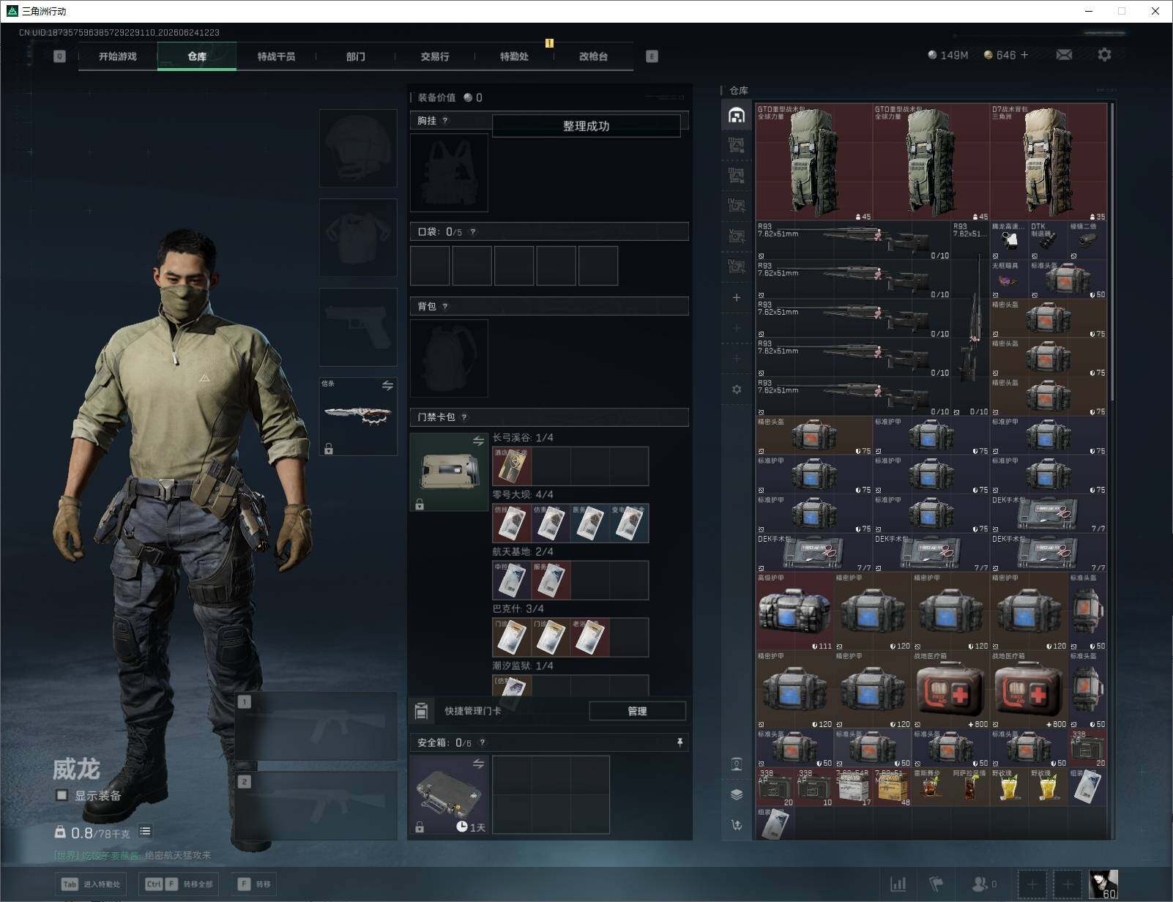Click the safe box case image
The width and height of the screenshot is (1173, 902).
click(449, 795)
